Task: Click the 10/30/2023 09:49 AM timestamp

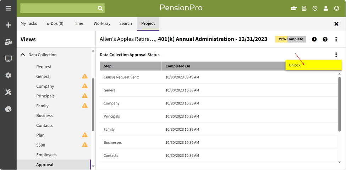Action: pos(182,77)
